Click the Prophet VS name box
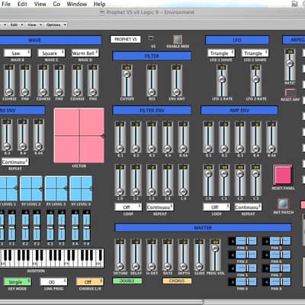Viewport: 305px width, 305px height. [126, 39]
